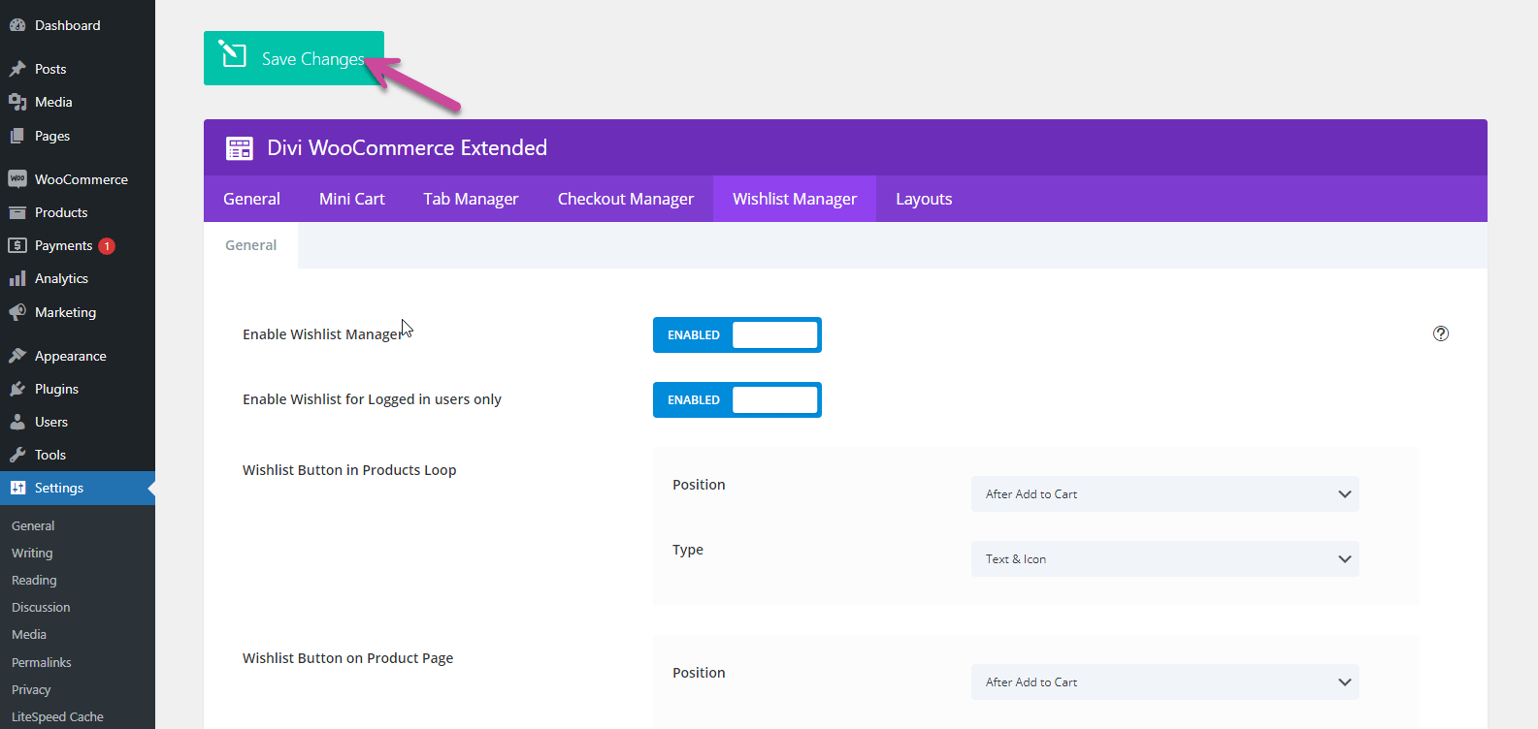Click the Save Changes pencil icon

pyautogui.click(x=233, y=53)
